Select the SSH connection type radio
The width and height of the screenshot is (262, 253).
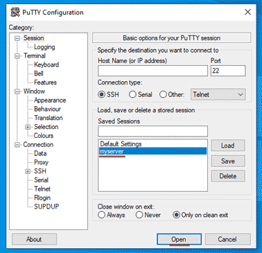click(x=101, y=94)
